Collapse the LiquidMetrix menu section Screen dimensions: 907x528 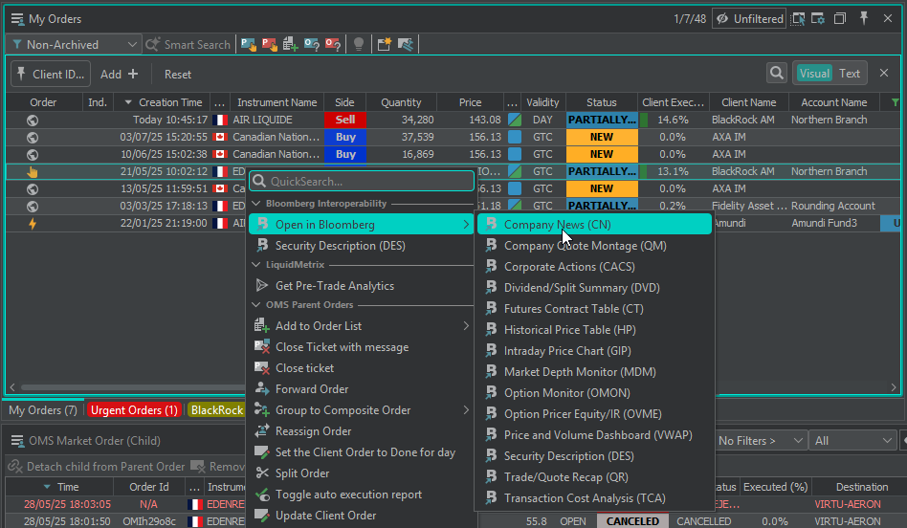tap(256, 264)
